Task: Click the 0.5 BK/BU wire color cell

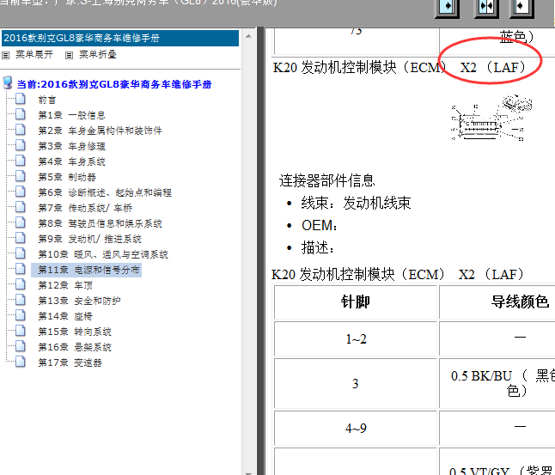Action: [x=497, y=384]
